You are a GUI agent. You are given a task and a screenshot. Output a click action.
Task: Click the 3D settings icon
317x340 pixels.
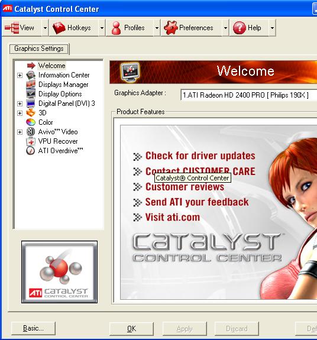(31, 113)
